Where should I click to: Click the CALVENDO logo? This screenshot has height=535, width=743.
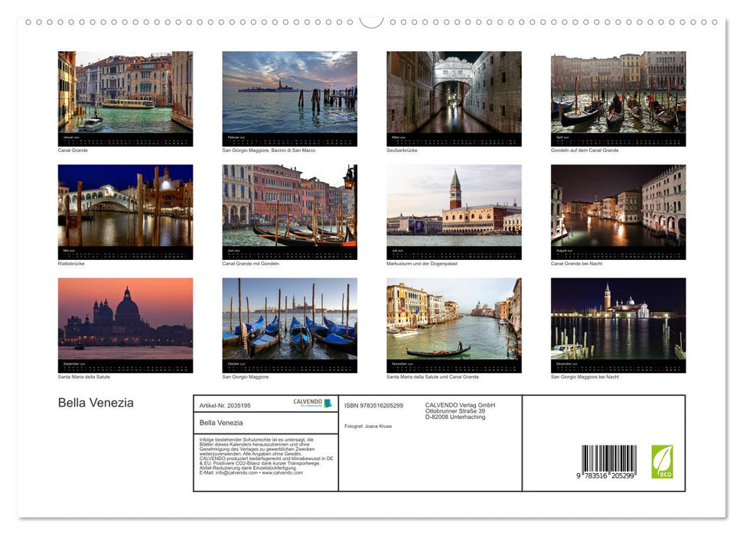click(311, 403)
